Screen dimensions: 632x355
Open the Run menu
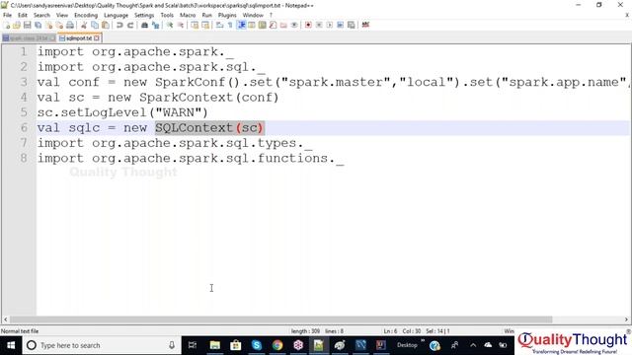(206, 16)
